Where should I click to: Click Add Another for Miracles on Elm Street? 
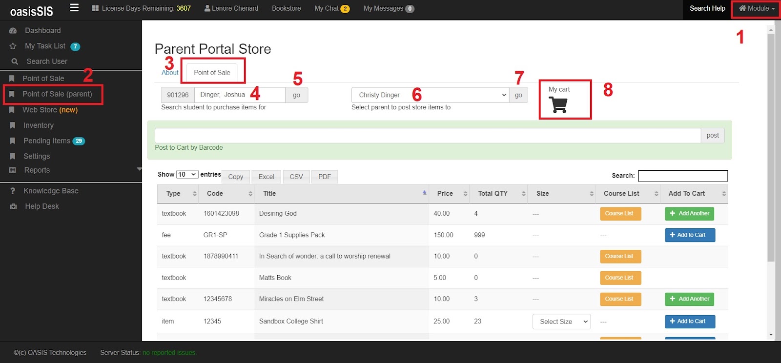(x=689, y=299)
